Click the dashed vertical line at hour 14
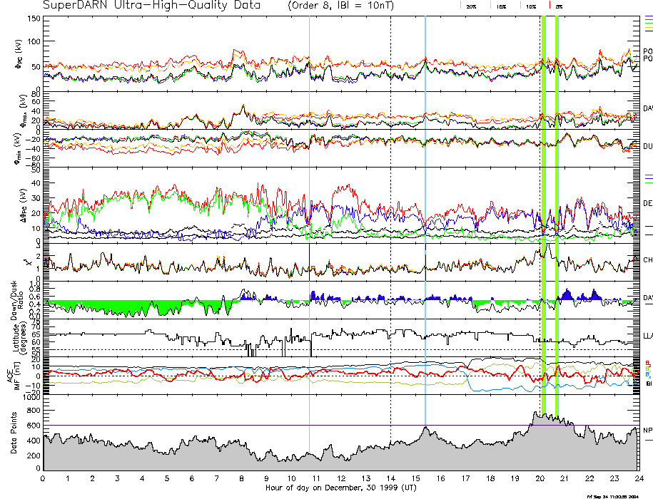The width and height of the screenshot is (653, 499). tap(391, 214)
